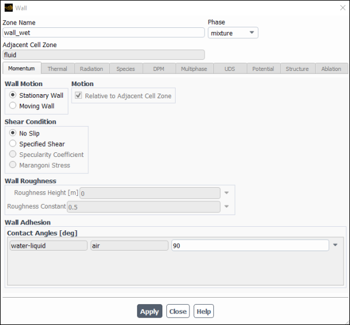Image resolution: width=350 pixels, height=325 pixels.
Task: Open the UDS tab
Action: pos(230,69)
